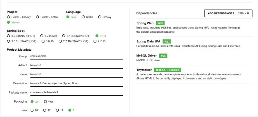Click the Thymeleaf Template Engines tag

167,70
